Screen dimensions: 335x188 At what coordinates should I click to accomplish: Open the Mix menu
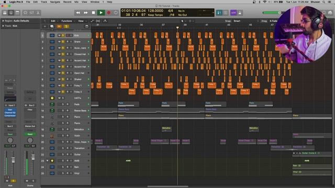76,2
